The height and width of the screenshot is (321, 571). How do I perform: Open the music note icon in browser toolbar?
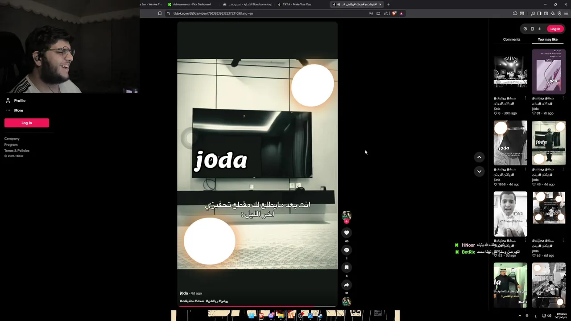(x=533, y=13)
